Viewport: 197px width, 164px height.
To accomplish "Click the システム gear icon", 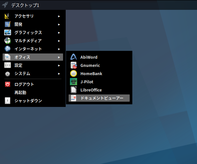I will tap(8, 74).
